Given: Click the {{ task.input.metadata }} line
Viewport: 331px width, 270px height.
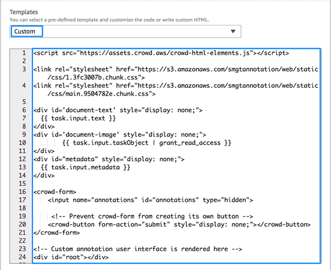Looking at the screenshot, I should click(x=86, y=167).
